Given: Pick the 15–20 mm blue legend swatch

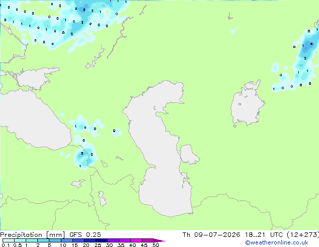Looking at the screenshot, I should click(78, 240).
